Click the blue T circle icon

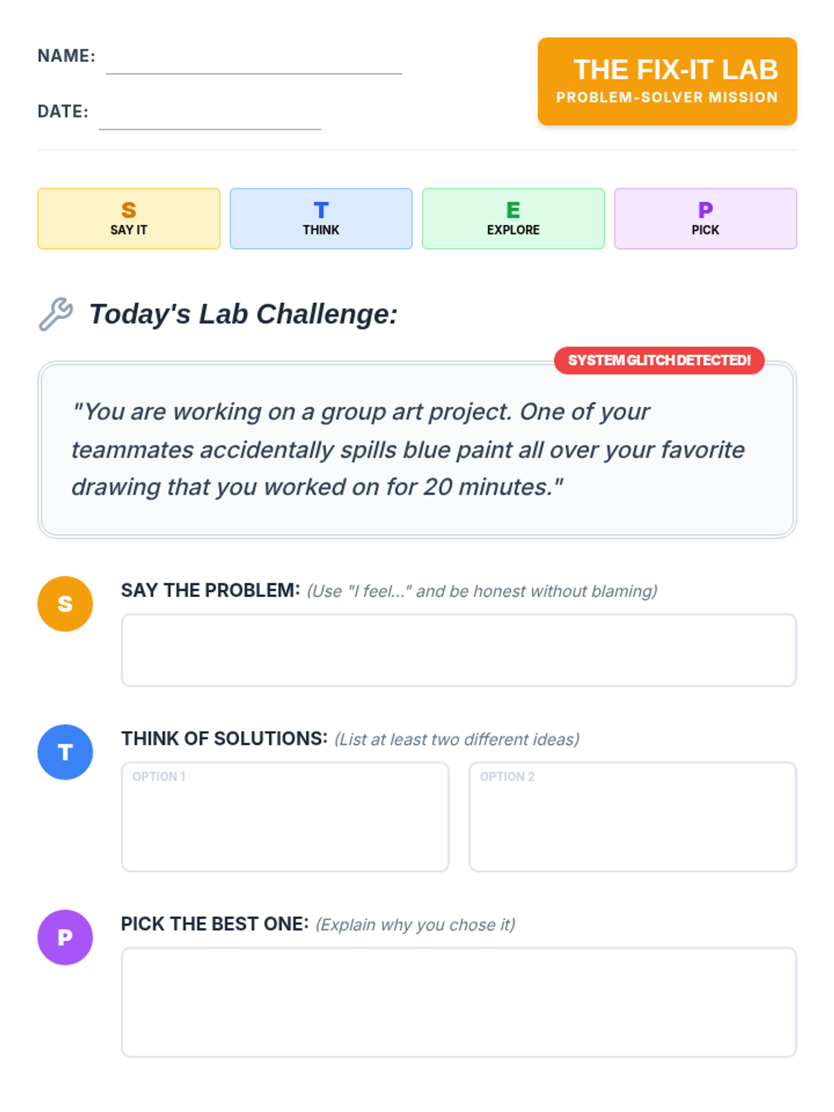click(65, 752)
